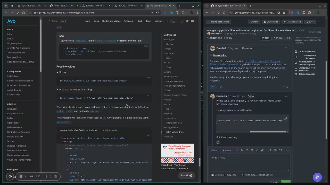Sort comments by Top
330x185 pixels.
288,38
